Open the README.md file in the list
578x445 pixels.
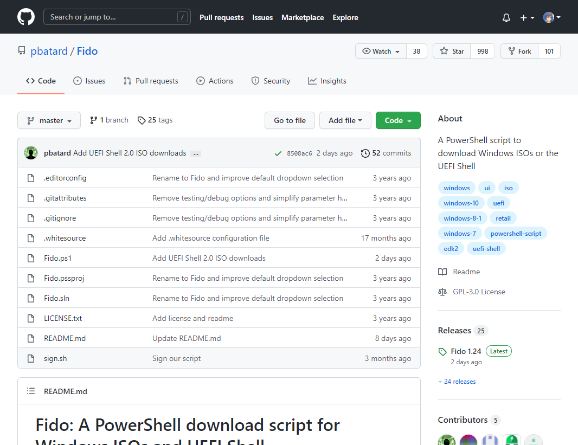pos(65,339)
